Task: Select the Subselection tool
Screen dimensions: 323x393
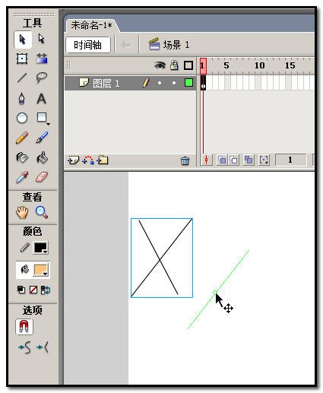Action: tap(41, 39)
